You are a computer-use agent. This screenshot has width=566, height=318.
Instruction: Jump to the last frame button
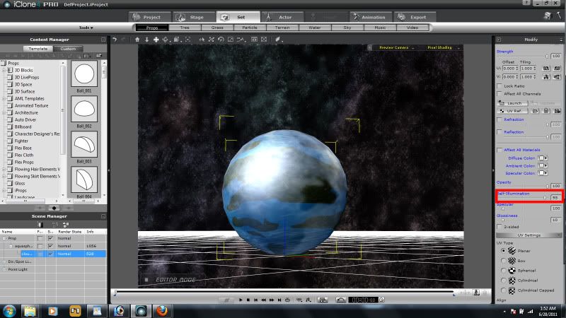(x=279, y=300)
